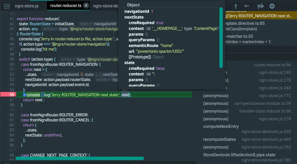Click 'export function reducer(' on line 41
This screenshot has width=297, height=164.
38,19
